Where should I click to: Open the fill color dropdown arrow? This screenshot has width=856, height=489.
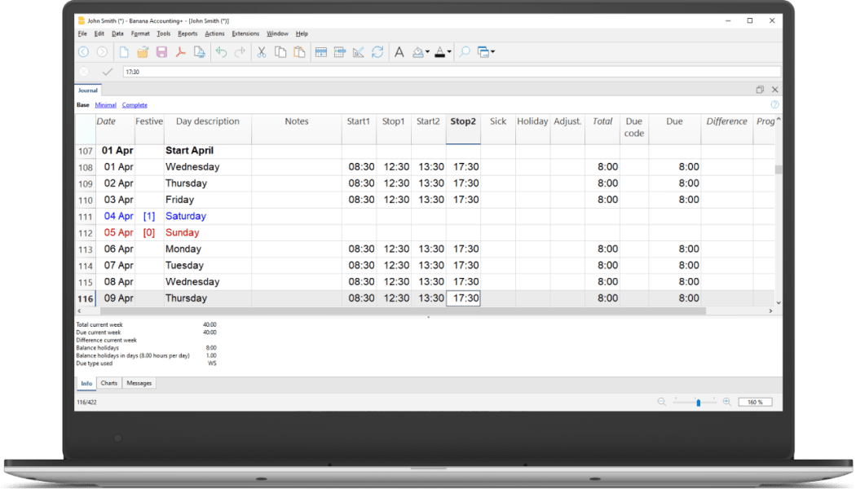(x=426, y=51)
